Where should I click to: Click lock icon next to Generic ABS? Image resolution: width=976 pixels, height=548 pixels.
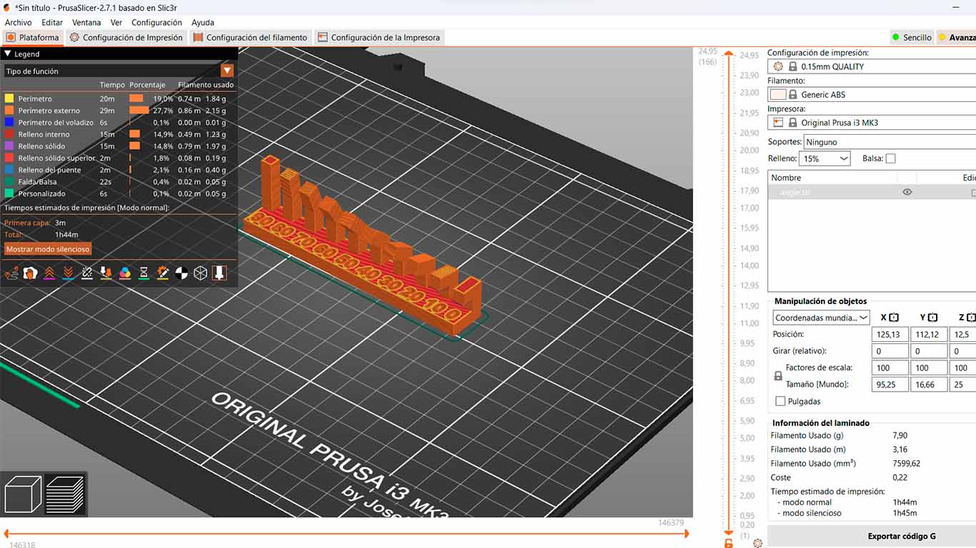pyautogui.click(x=792, y=94)
